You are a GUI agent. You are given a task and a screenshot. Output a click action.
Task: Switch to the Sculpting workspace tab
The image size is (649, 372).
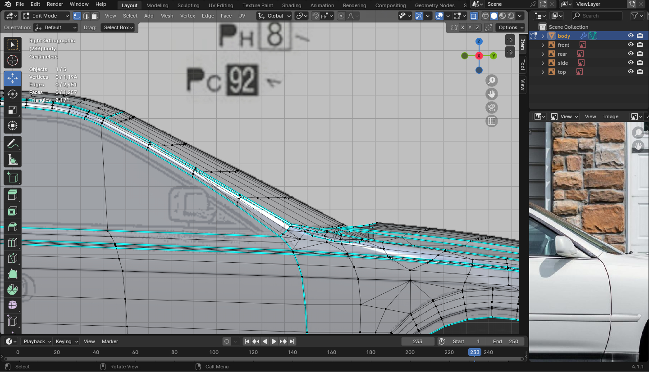(x=188, y=5)
